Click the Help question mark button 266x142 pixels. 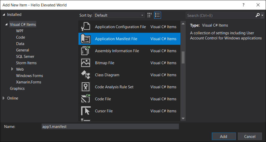point(243,5)
